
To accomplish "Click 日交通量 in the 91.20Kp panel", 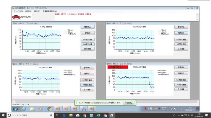I will click(x=87, y=90).
